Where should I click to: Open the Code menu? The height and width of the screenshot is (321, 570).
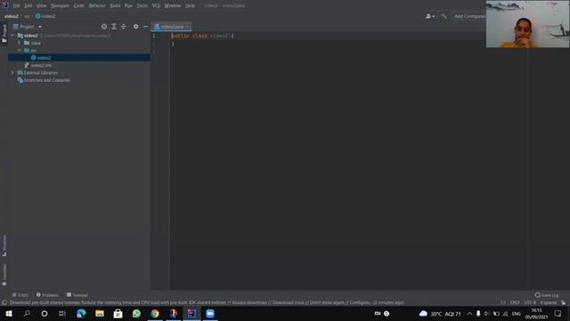click(79, 5)
